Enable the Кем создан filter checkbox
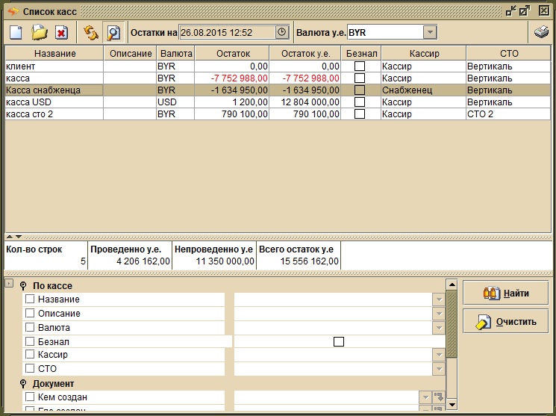Image resolution: width=556 pixels, height=416 pixels. pos(30,397)
